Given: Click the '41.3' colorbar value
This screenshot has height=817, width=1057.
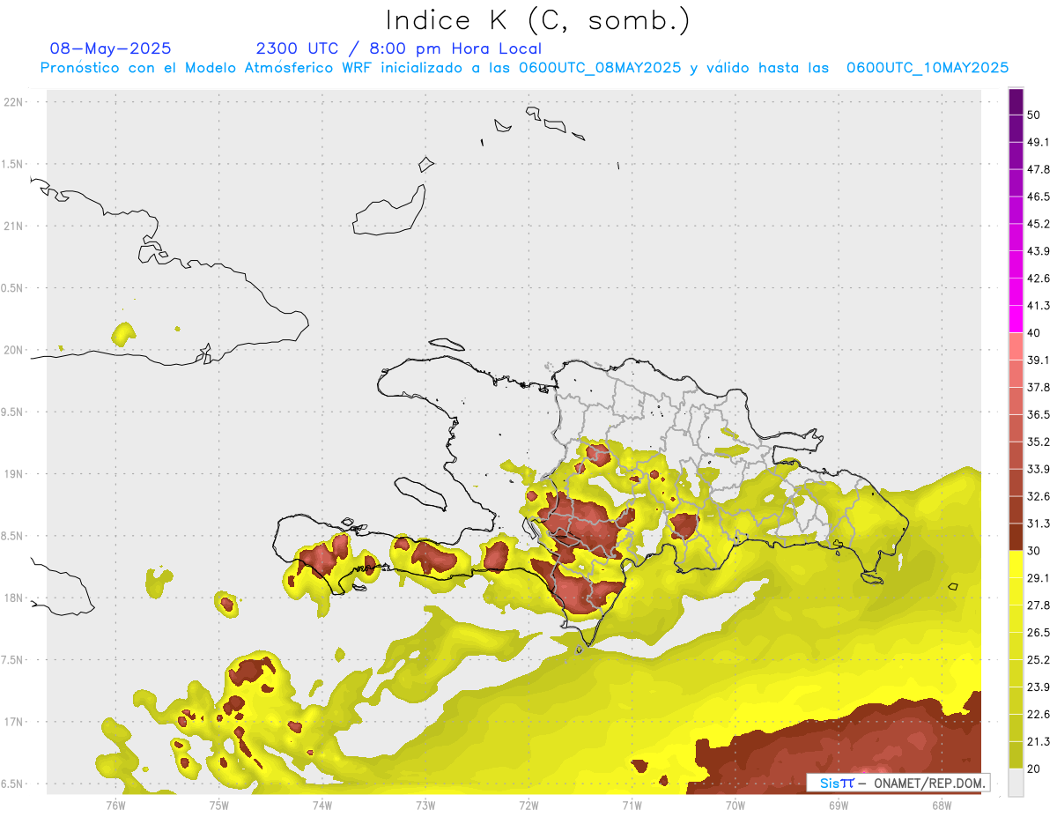Looking at the screenshot, I should tap(1039, 306).
